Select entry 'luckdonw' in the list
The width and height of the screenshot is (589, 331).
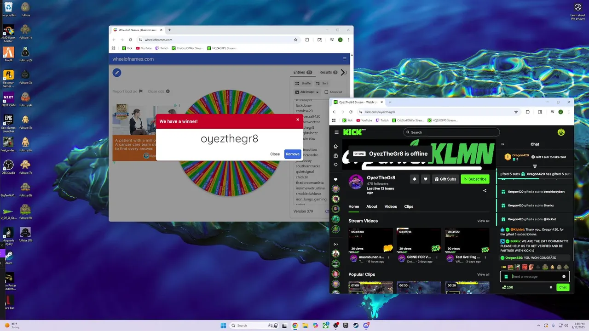(304, 105)
